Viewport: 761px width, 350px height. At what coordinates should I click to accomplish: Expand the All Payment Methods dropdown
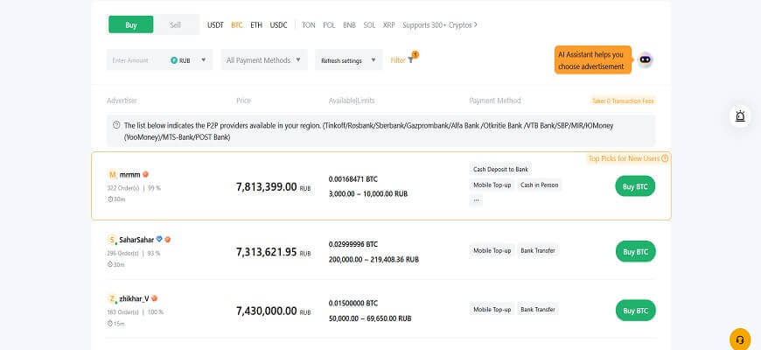tap(262, 60)
